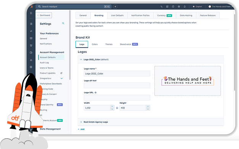
Task: Open Marketplace Downloads in sidebar
Action: 51,84
